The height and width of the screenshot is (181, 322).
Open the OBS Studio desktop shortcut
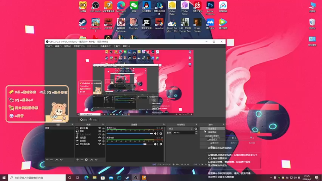tap(95, 7)
